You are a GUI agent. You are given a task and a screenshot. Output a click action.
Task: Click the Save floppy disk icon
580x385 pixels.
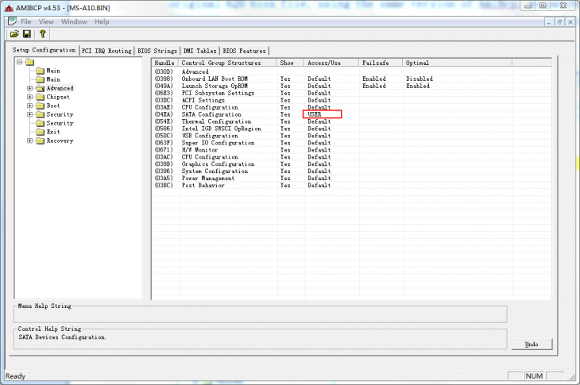click(x=27, y=34)
